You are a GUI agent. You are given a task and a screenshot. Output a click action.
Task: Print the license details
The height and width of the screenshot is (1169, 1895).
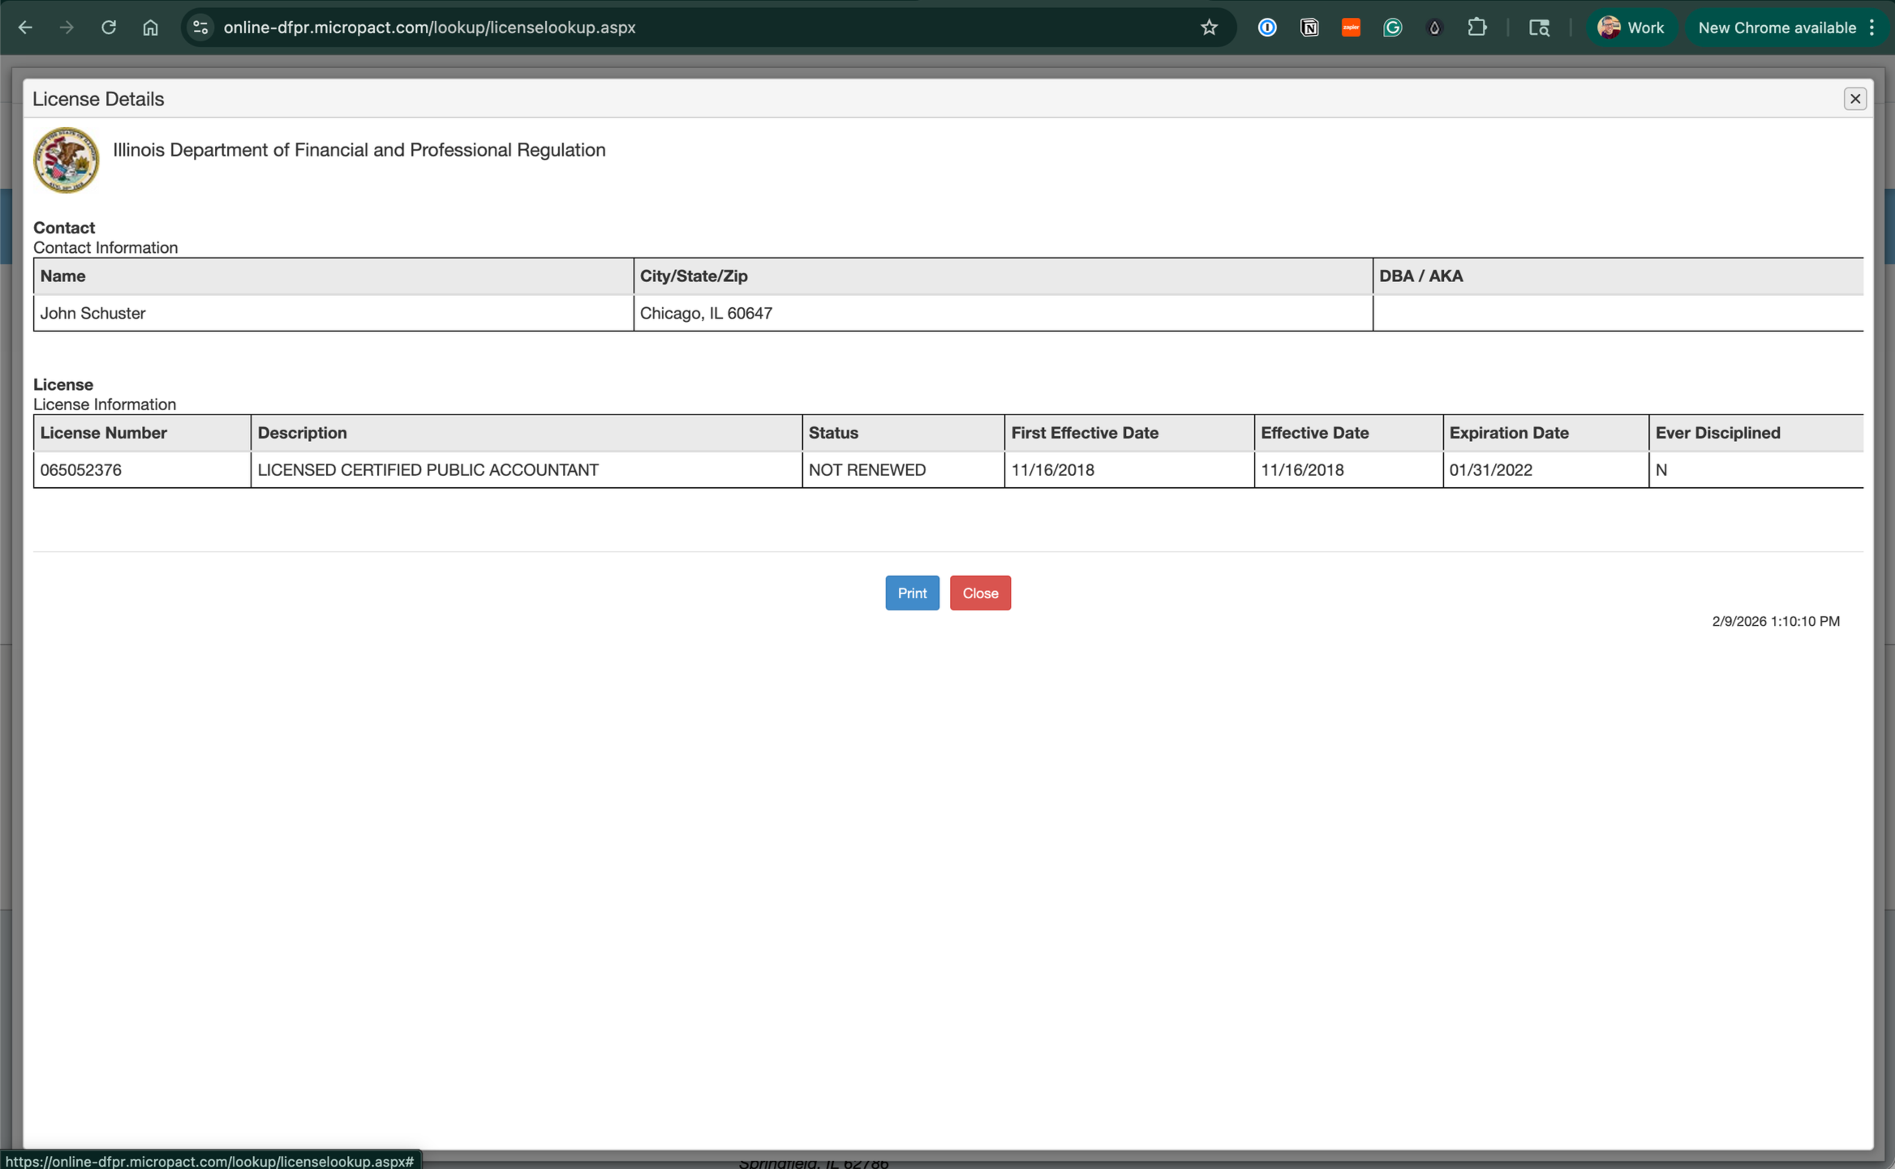(912, 593)
